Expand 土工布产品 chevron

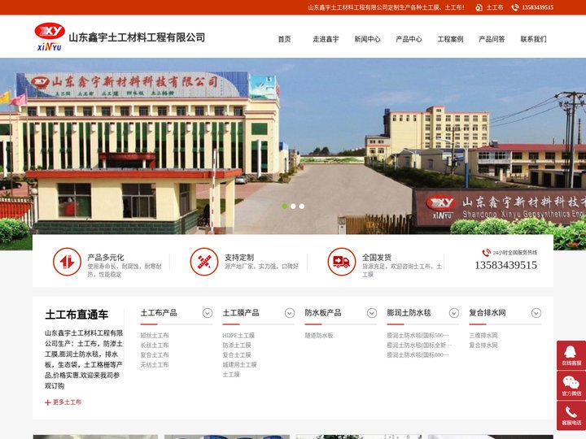click(x=208, y=313)
